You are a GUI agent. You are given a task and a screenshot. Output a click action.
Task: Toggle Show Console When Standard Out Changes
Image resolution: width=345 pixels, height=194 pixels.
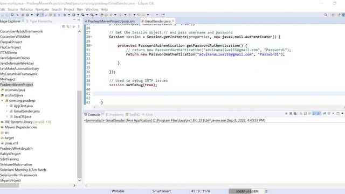click(x=314, y=114)
